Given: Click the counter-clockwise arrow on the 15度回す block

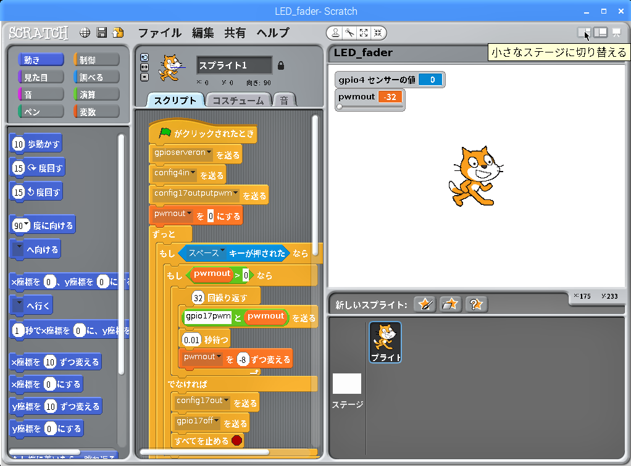Looking at the screenshot, I should 31,192.
